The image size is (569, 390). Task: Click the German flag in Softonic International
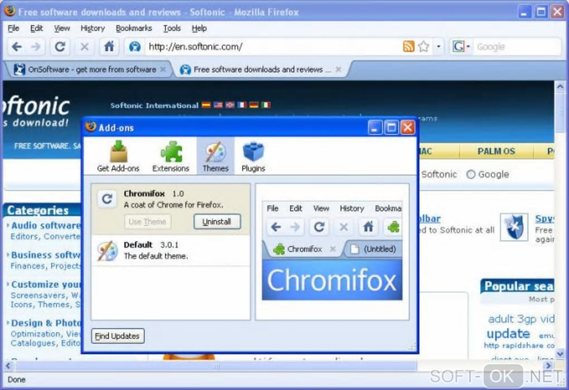coord(254,105)
